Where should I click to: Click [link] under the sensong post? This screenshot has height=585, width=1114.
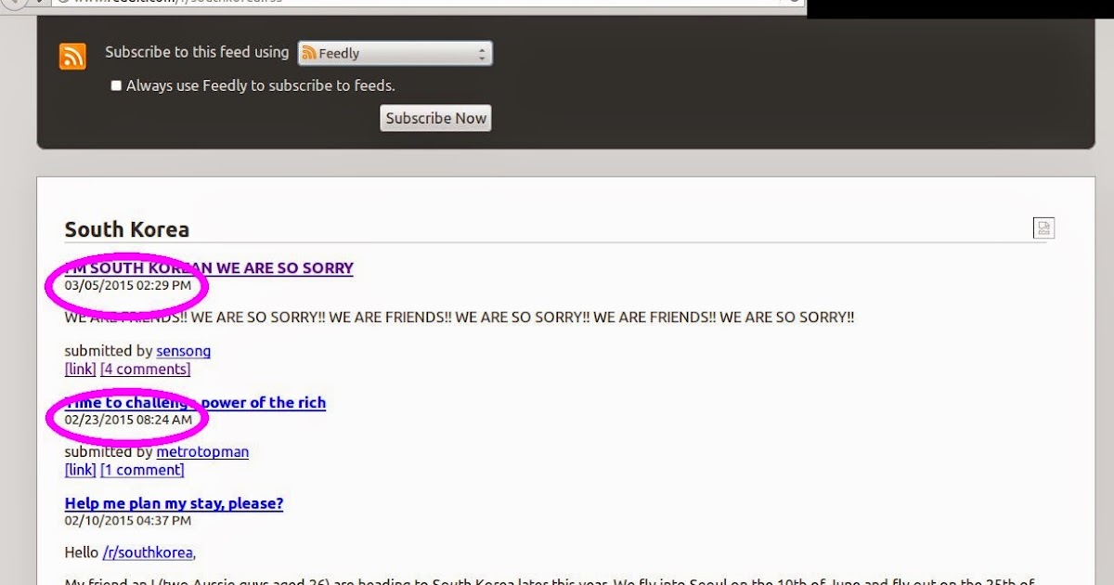(80, 369)
